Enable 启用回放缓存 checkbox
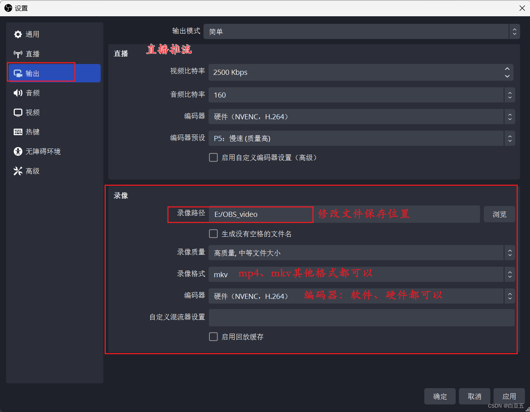The height and width of the screenshot is (412, 530). pyautogui.click(x=213, y=337)
